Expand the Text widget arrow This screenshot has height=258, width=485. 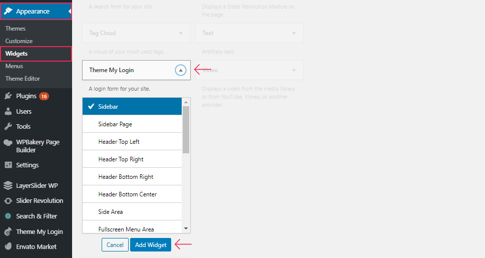(294, 33)
